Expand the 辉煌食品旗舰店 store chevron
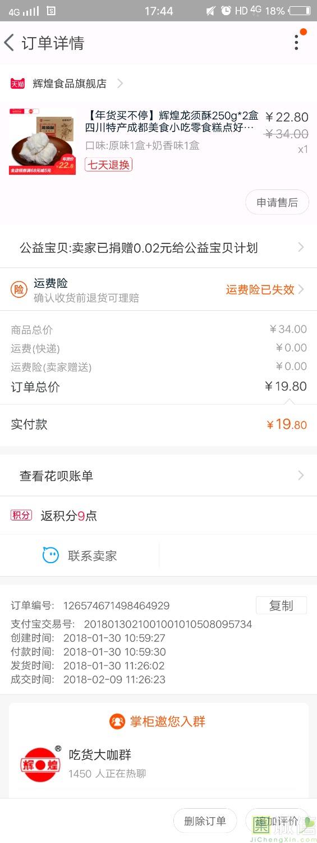The image size is (317, 843). click(x=120, y=84)
